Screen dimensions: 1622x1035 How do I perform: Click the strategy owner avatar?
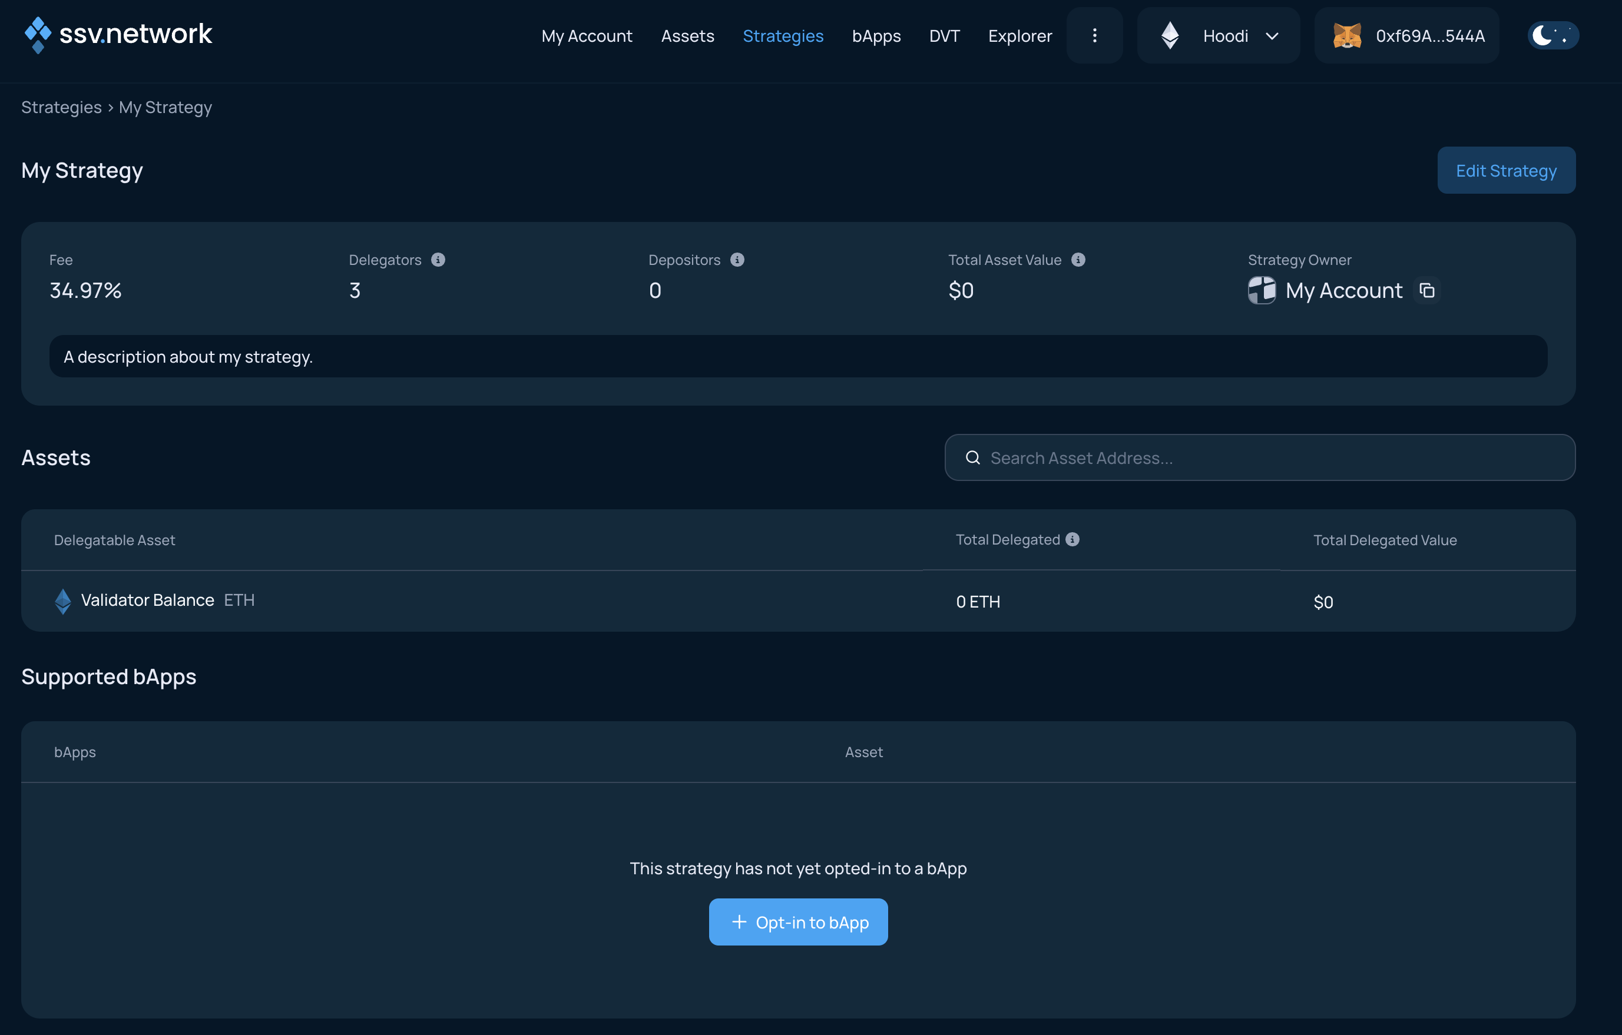pos(1262,290)
